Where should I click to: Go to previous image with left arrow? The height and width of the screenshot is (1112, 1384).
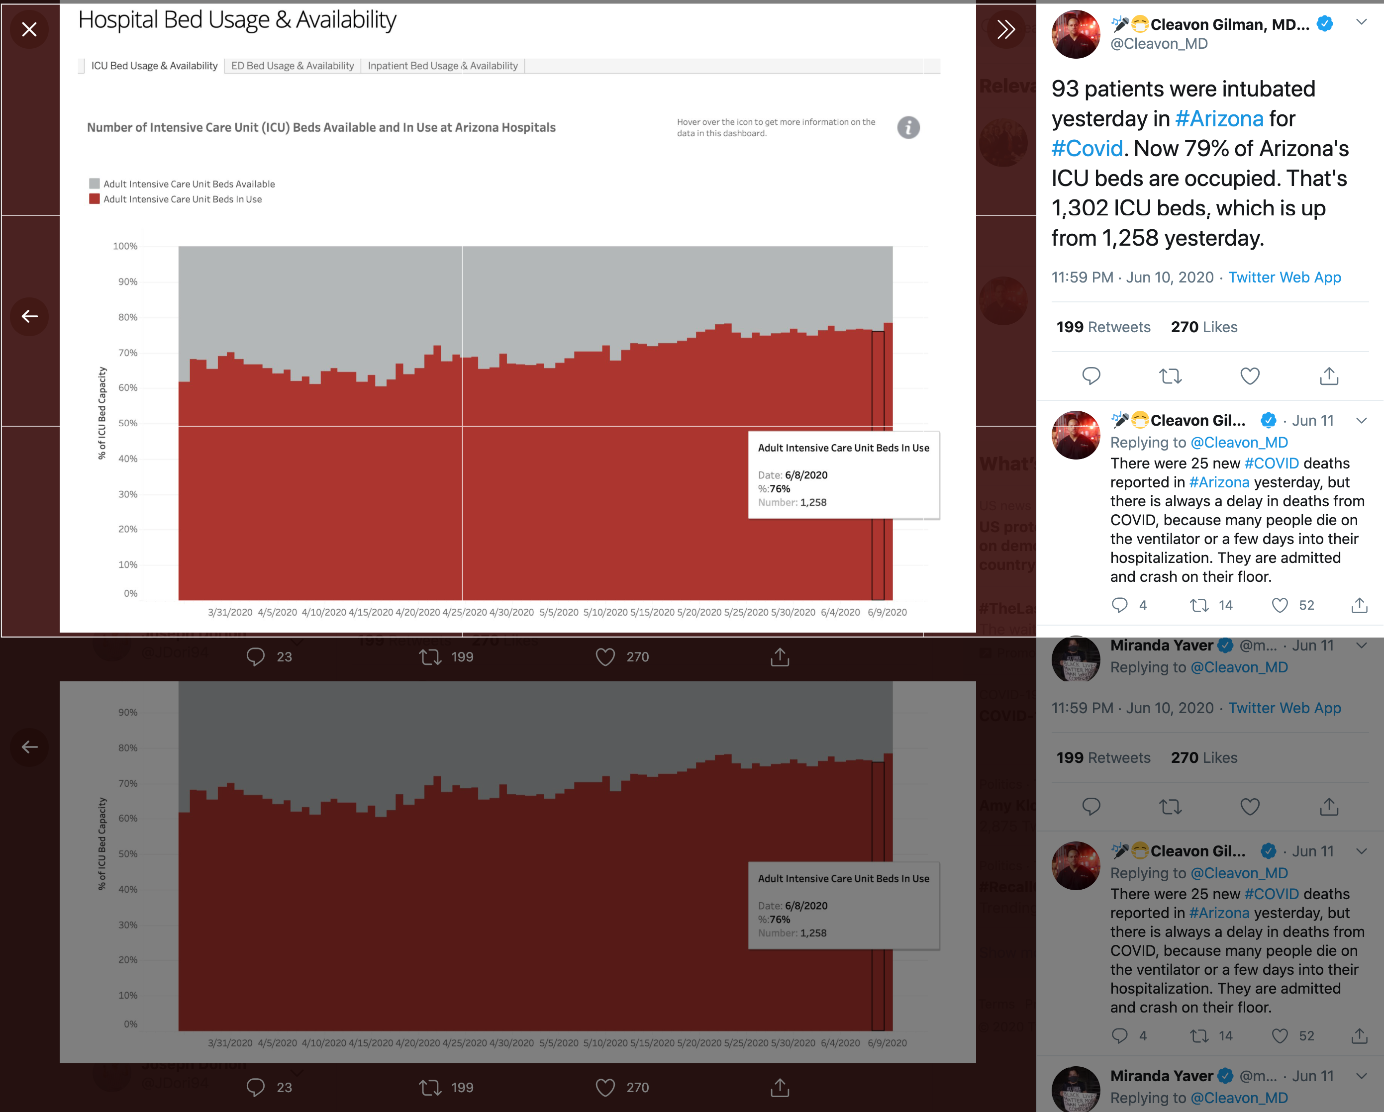(29, 316)
